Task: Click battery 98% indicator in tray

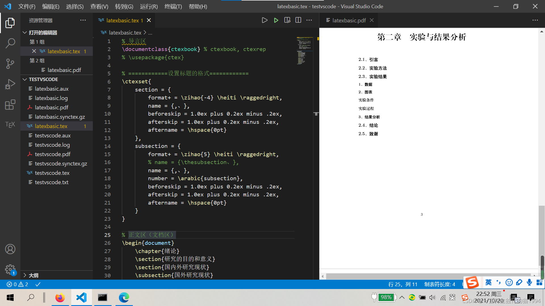Action: (386, 297)
